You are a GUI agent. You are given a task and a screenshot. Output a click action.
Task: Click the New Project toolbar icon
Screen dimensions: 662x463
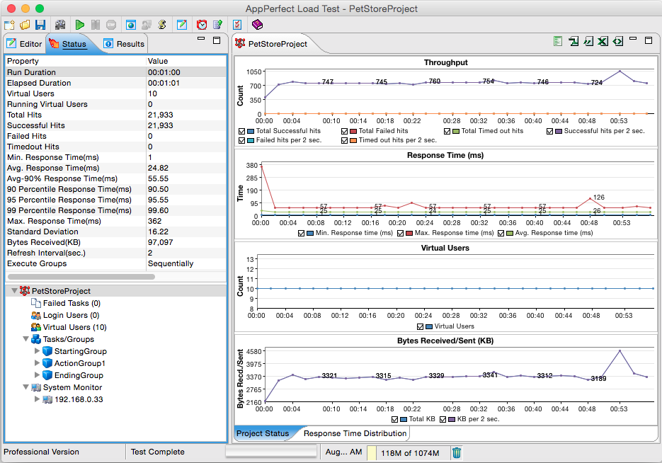click(x=9, y=25)
